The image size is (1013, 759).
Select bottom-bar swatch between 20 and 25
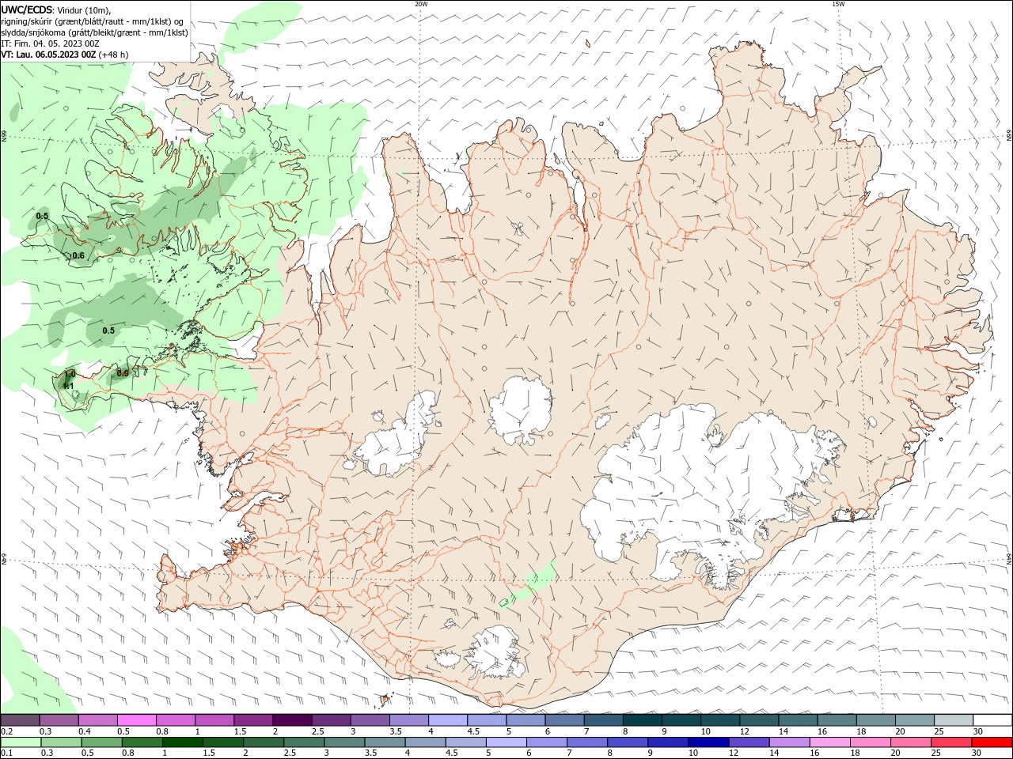coord(912,742)
